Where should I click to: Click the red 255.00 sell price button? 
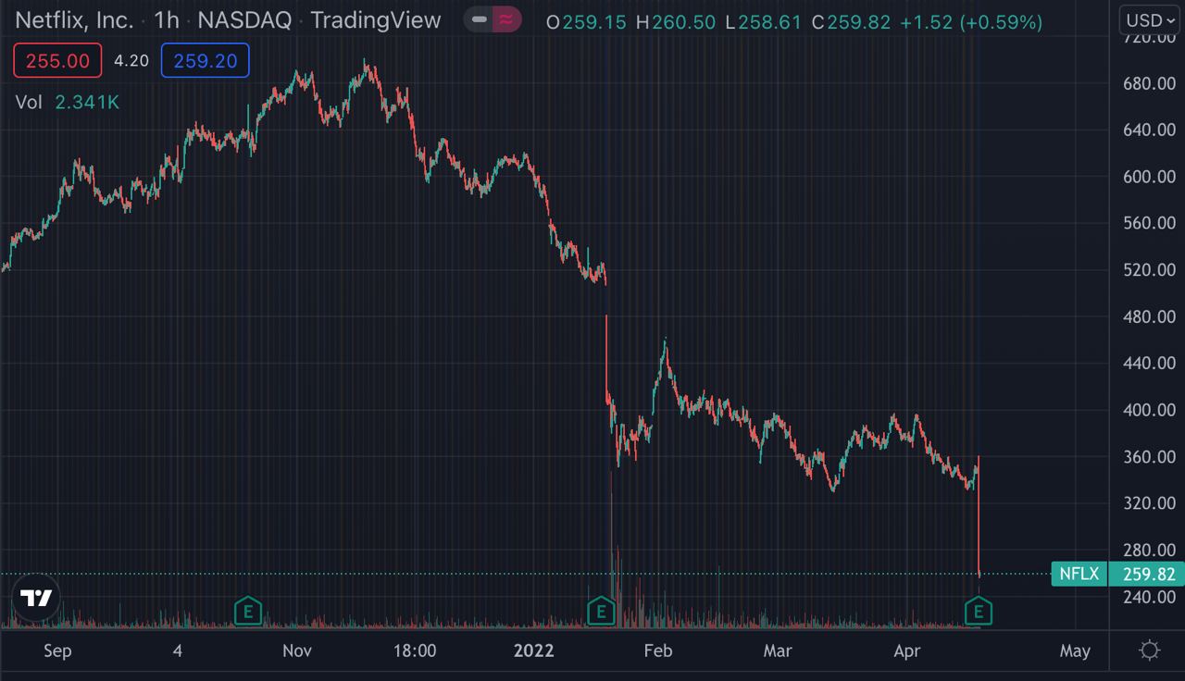(x=56, y=61)
